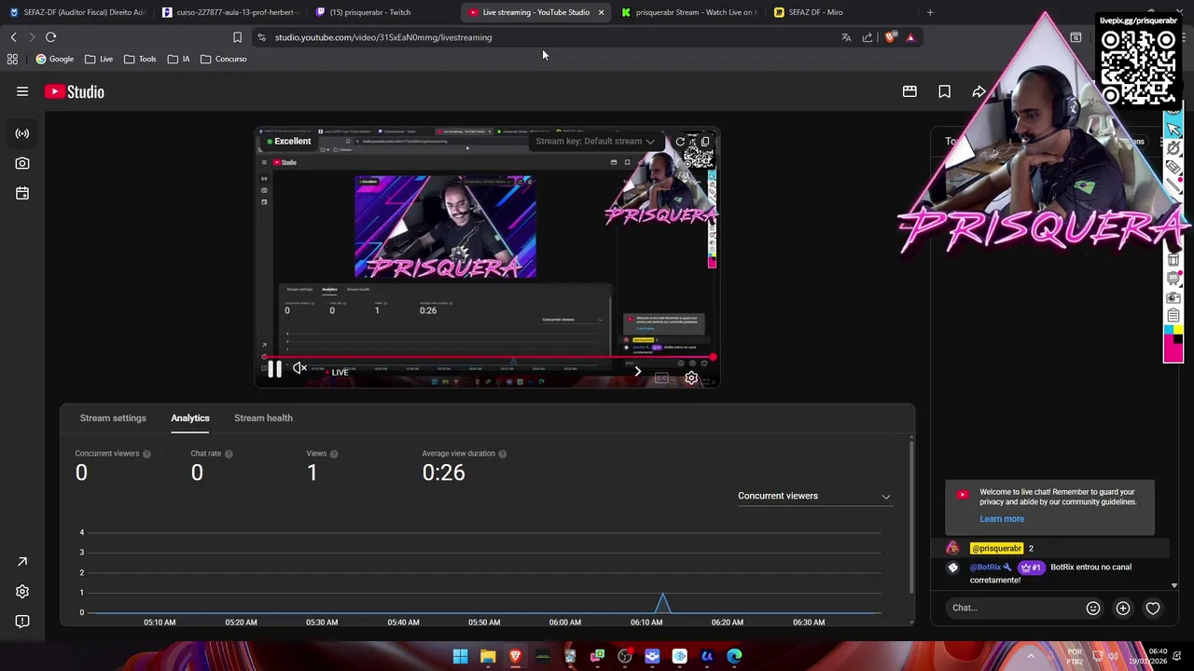The width and height of the screenshot is (1194, 671).
Task: Click the red progress bar in preview player
Action: 488,358
